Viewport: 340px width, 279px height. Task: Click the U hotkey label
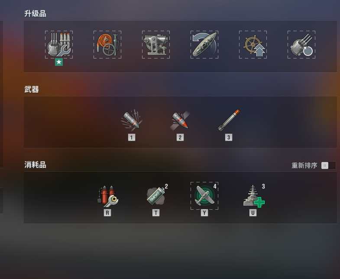(253, 213)
